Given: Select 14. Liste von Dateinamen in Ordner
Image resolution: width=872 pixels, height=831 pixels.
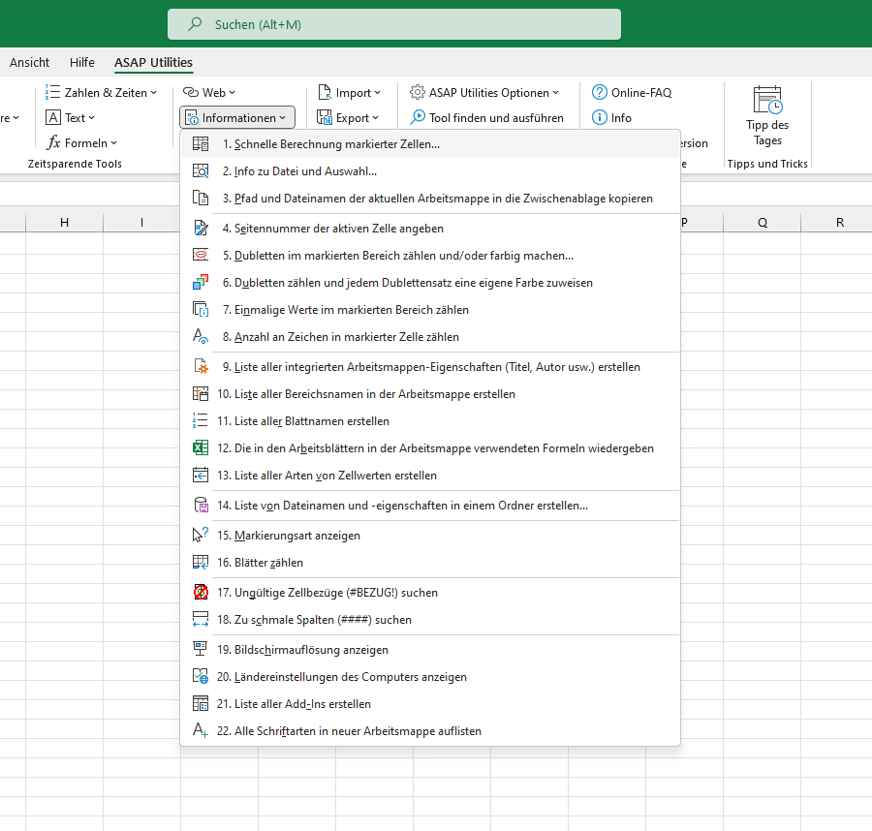Looking at the screenshot, I should click(x=430, y=506).
